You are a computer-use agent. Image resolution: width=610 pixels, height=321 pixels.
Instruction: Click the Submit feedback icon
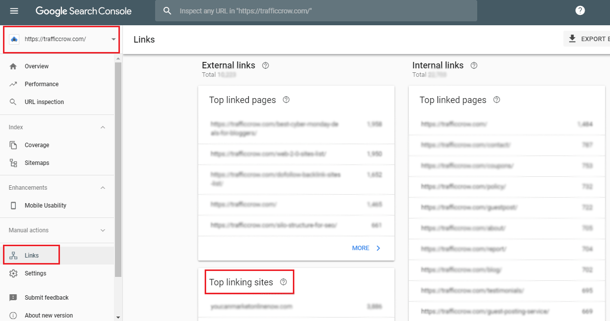[13, 298]
